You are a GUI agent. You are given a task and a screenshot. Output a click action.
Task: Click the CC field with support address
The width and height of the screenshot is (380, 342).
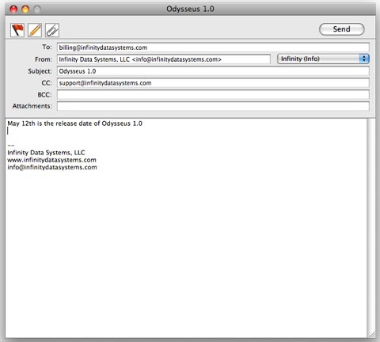(x=213, y=83)
